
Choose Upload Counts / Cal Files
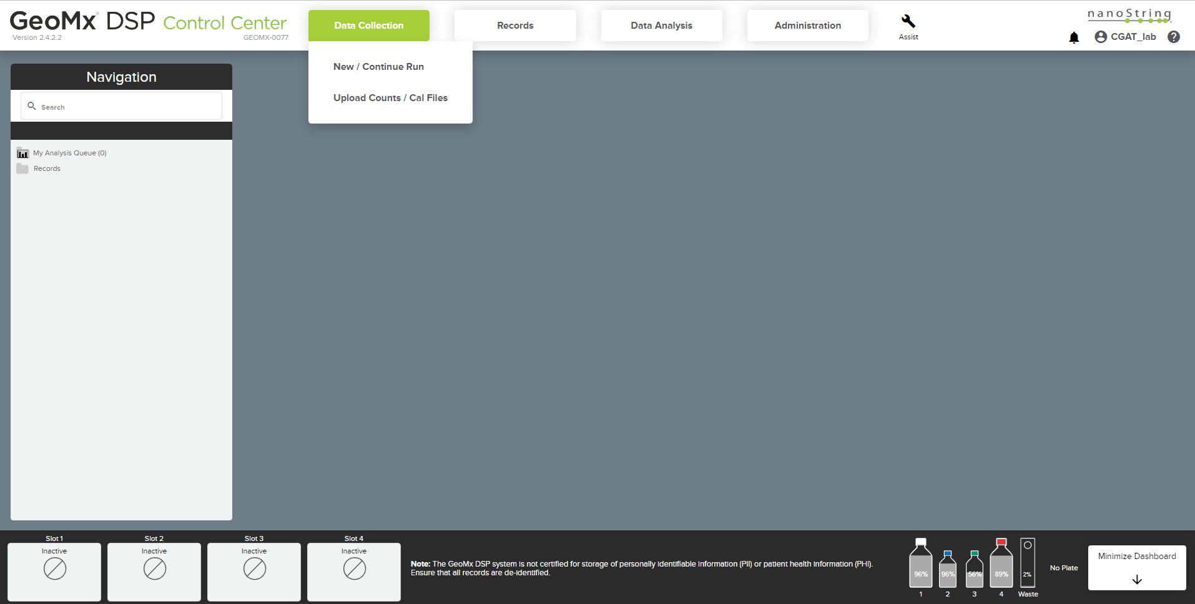pos(390,98)
